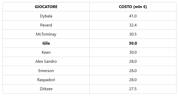Click the 41.0 cost cell
Viewport: 179px width, 96px height.
pyautogui.click(x=133, y=16)
